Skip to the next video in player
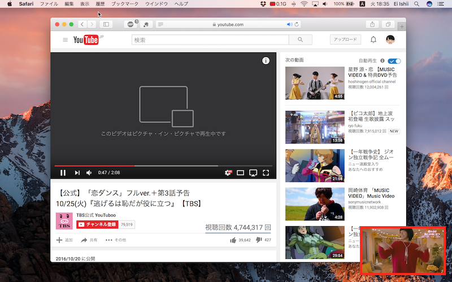 77,173
